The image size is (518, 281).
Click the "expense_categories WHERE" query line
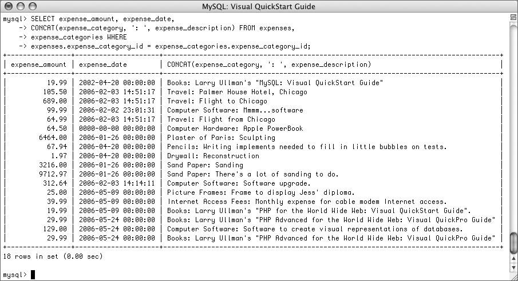[79, 37]
